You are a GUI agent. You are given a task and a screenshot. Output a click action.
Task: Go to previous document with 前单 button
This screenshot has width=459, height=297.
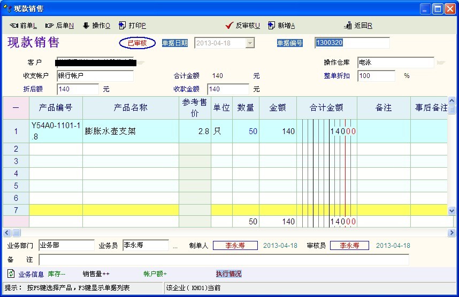(x=23, y=26)
